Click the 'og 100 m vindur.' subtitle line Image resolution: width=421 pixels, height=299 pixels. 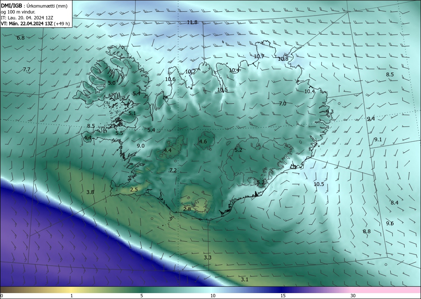coord(18,12)
